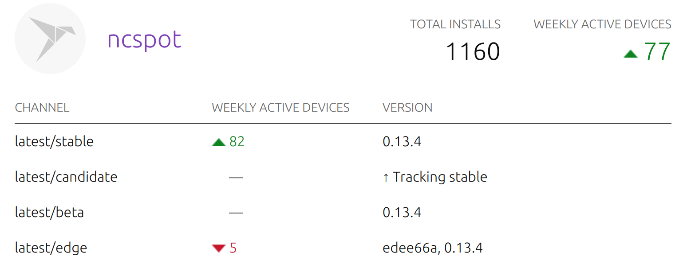Select the latest/stable channel row

[343, 142]
